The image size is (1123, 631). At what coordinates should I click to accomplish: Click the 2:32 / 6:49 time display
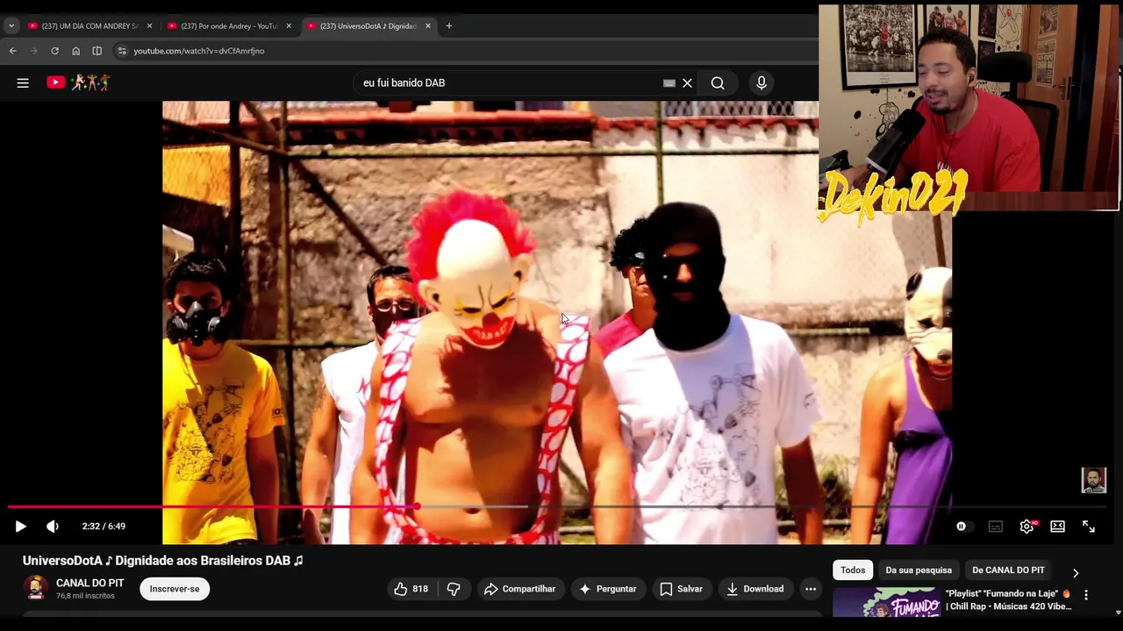(104, 526)
